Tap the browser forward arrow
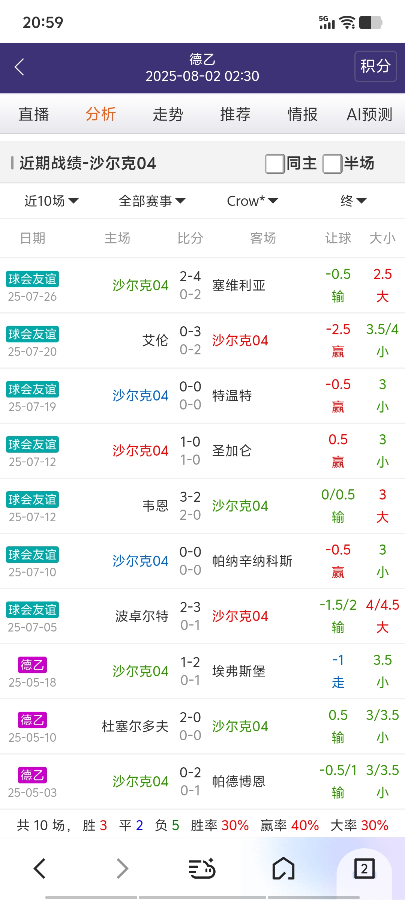Screen dimensions: 405x900 click(122, 868)
